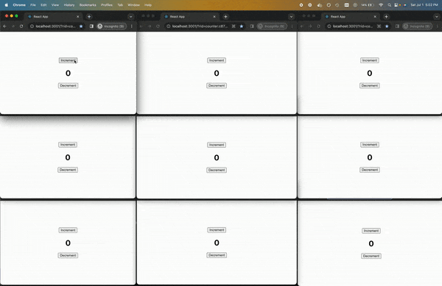442x286 pixels.
Task: Click Increment in the center window
Action: pyautogui.click(x=217, y=145)
